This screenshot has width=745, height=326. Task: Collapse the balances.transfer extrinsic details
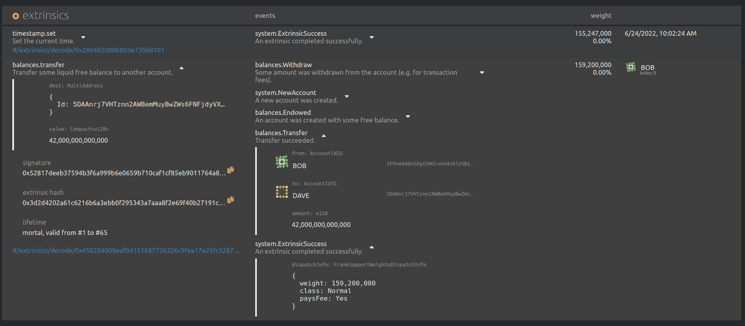[182, 68]
